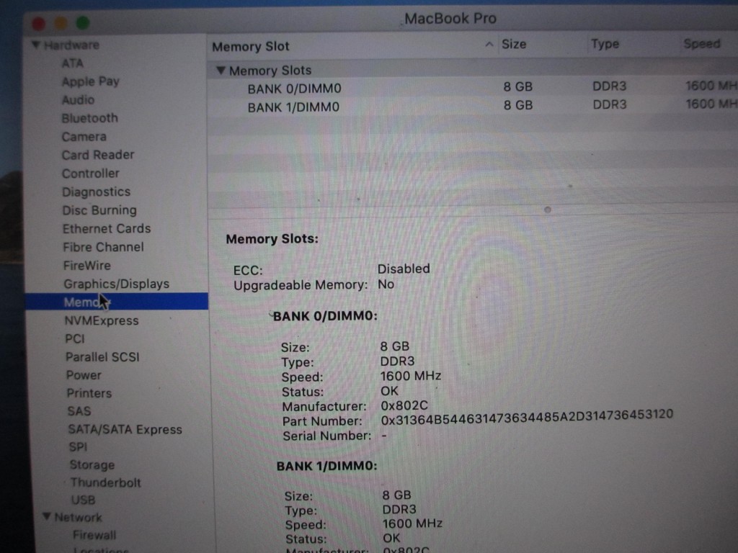Minimize the MacBook Pro window
This screenshot has height=553, width=738.
[x=61, y=23]
